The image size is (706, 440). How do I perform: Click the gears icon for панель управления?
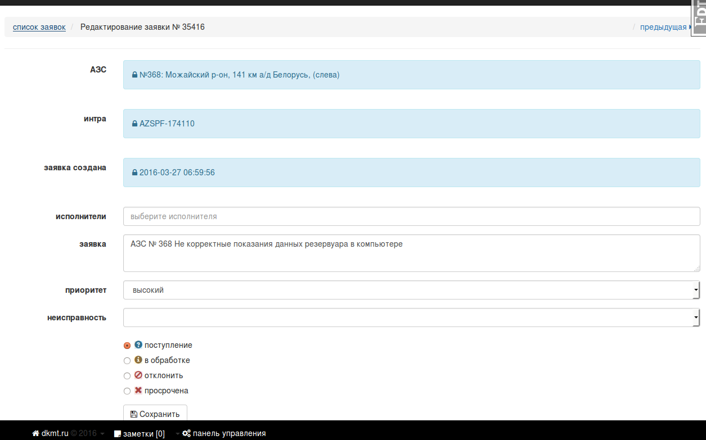pyautogui.click(x=186, y=433)
